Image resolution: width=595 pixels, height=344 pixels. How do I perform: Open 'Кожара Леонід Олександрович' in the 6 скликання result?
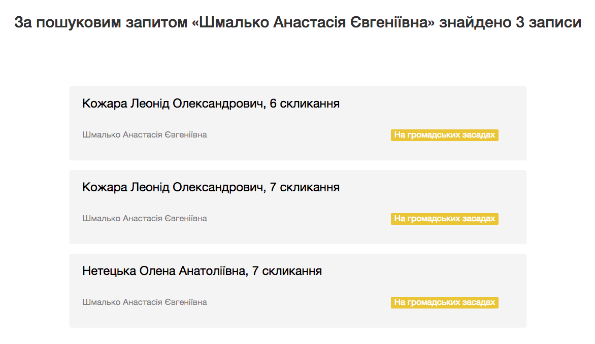pos(173,104)
